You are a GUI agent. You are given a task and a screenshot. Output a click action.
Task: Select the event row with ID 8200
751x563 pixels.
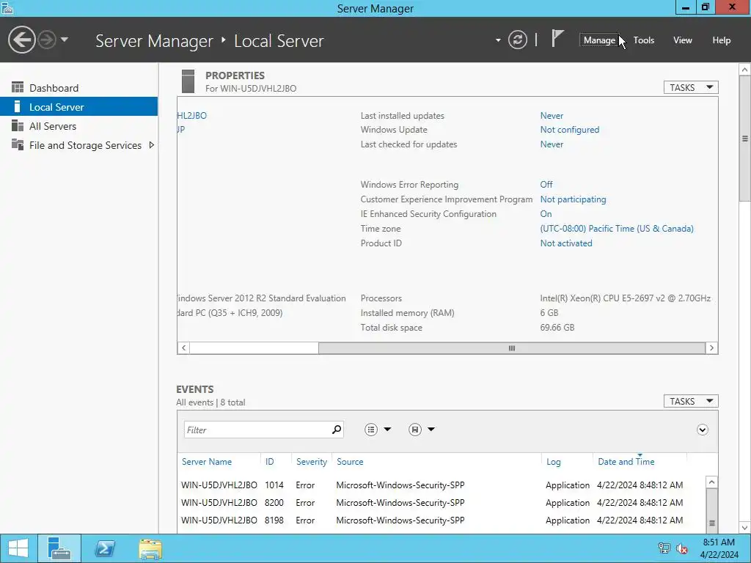coord(441,503)
